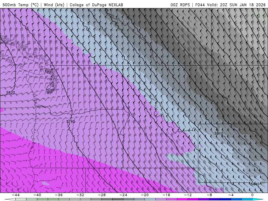The width and height of the screenshot is (268, 201).
Task: Click the 5610 height contour label
Action: (x=219, y=133)
